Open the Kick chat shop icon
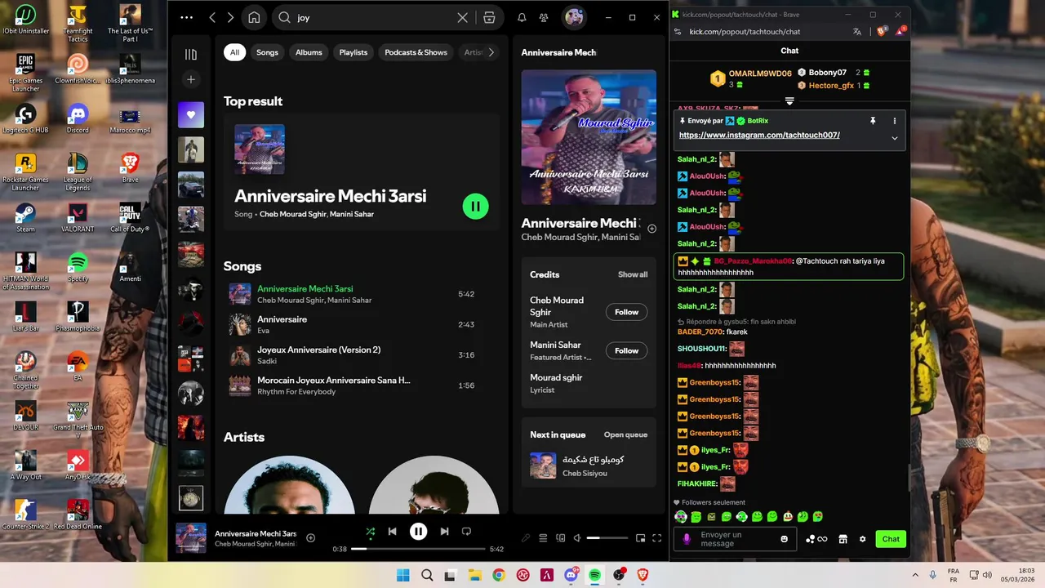The width and height of the screenshot is (1045, 588). click(x=843, y=539)
